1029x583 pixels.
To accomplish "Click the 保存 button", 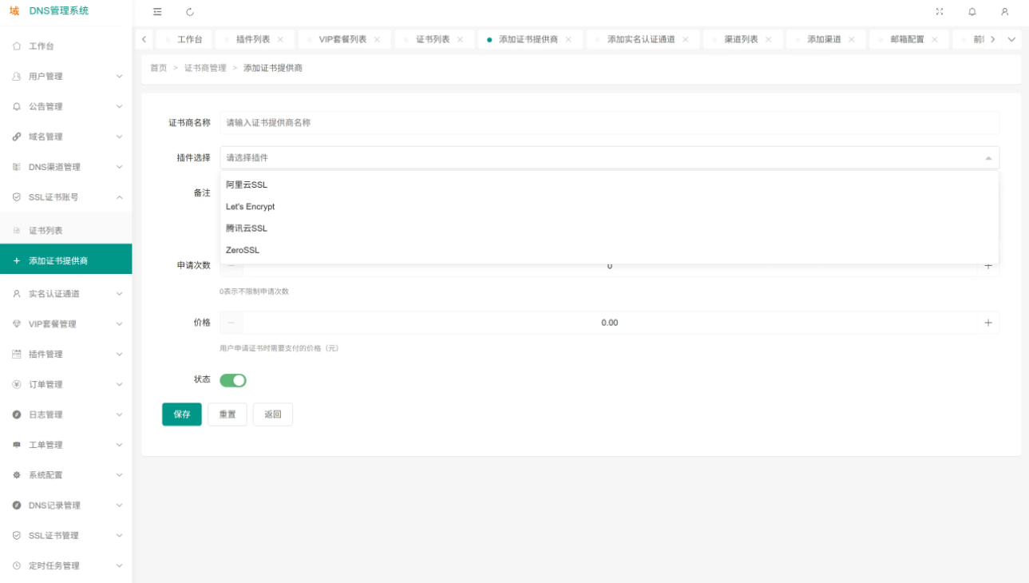I will [x=182, y=414].
